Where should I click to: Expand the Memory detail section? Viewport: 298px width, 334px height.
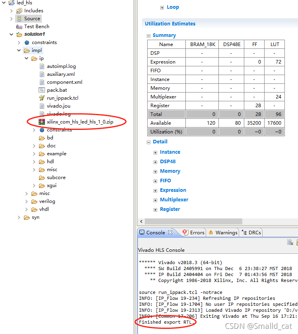coord(156,172)
